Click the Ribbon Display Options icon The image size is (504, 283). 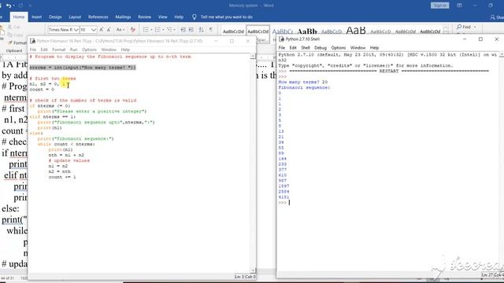[x=459, y=6]
